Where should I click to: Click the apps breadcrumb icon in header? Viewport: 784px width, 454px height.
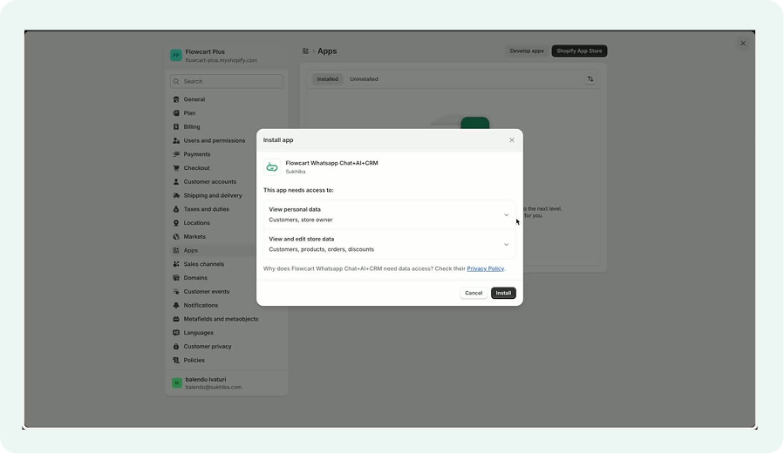[x=305, y=51]
